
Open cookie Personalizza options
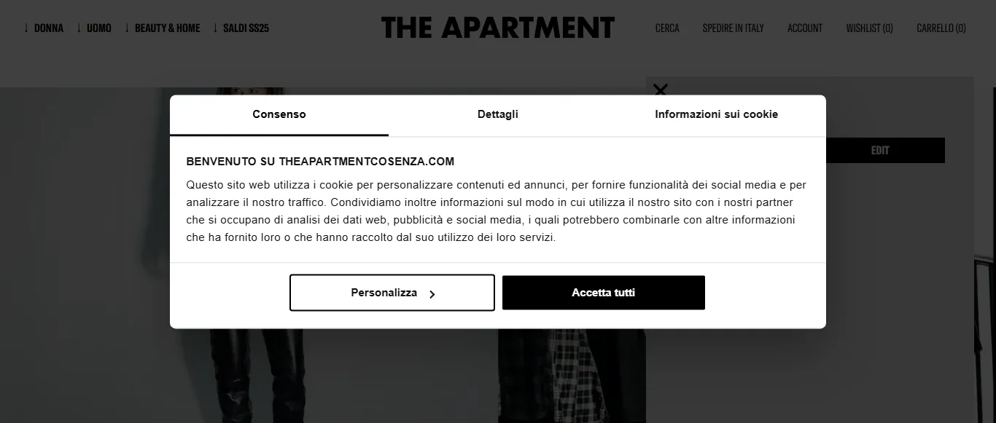pos(392,292)
